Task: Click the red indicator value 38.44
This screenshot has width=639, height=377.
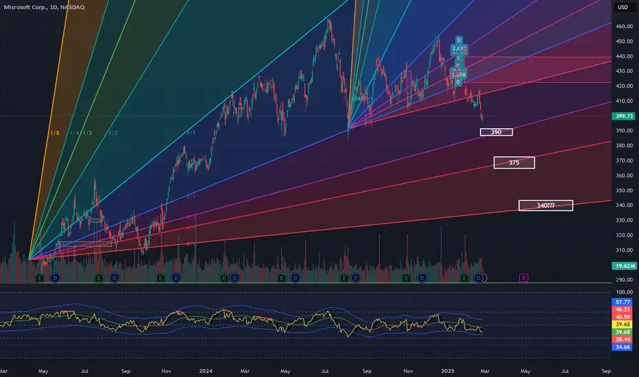Action: tap(623, 339)
